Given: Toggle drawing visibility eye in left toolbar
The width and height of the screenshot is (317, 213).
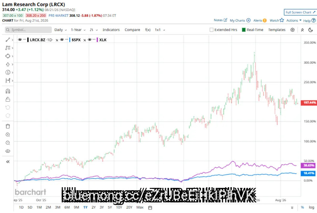Looking at the screenshot, I should [x=8, y=151].
